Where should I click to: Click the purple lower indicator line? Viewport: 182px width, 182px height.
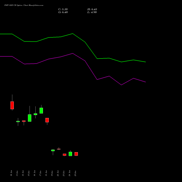(x=73, y=54)
